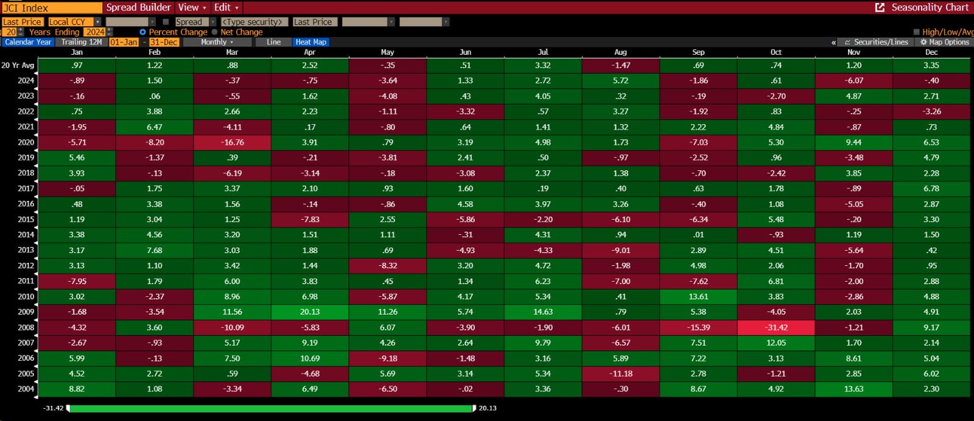
Task: Click the 20 Yr Avg row label
Action: 18,65
